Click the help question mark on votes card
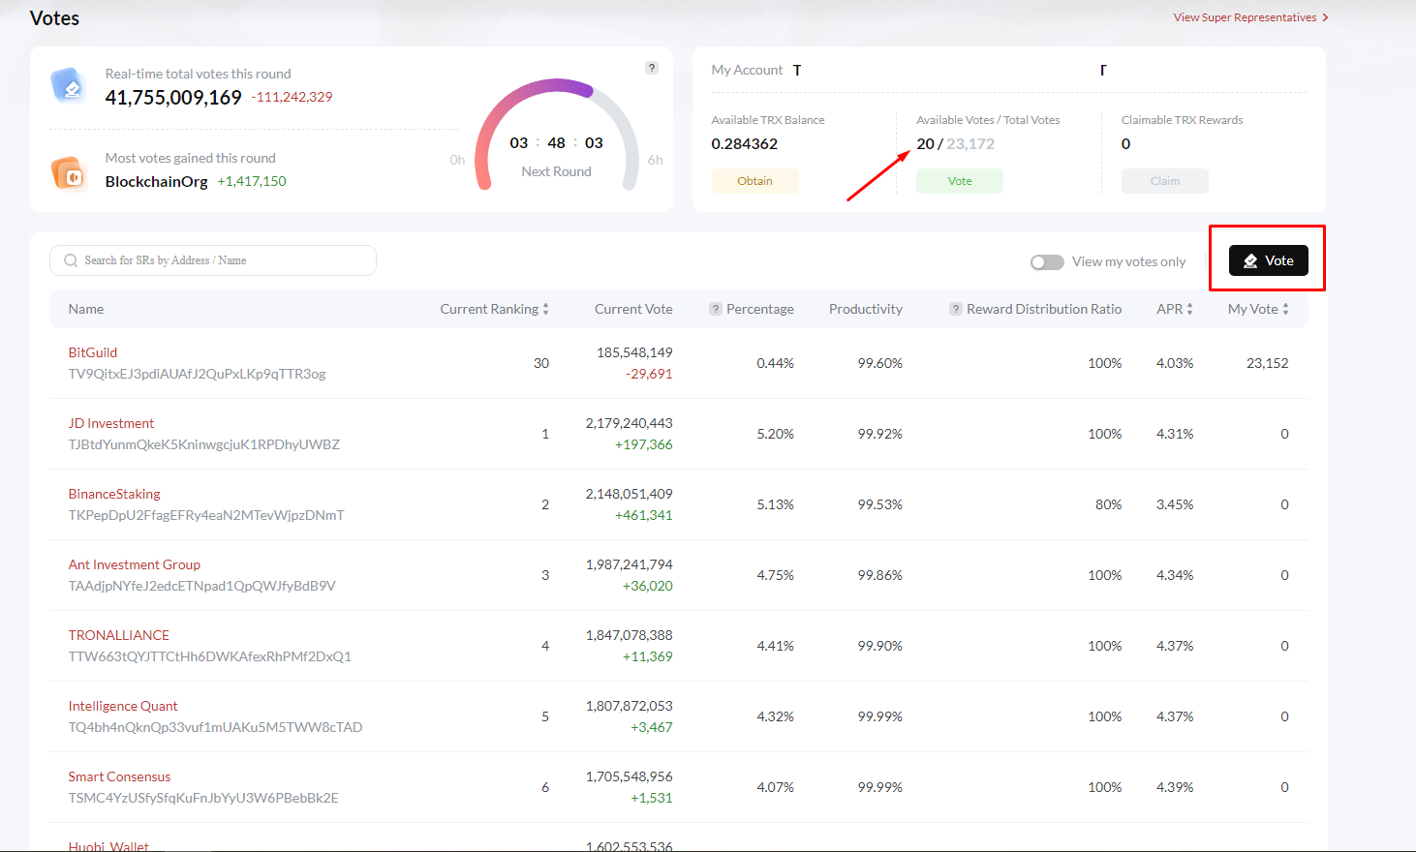This screenshot has height=852, width=1416. click(x=652, y=68)
